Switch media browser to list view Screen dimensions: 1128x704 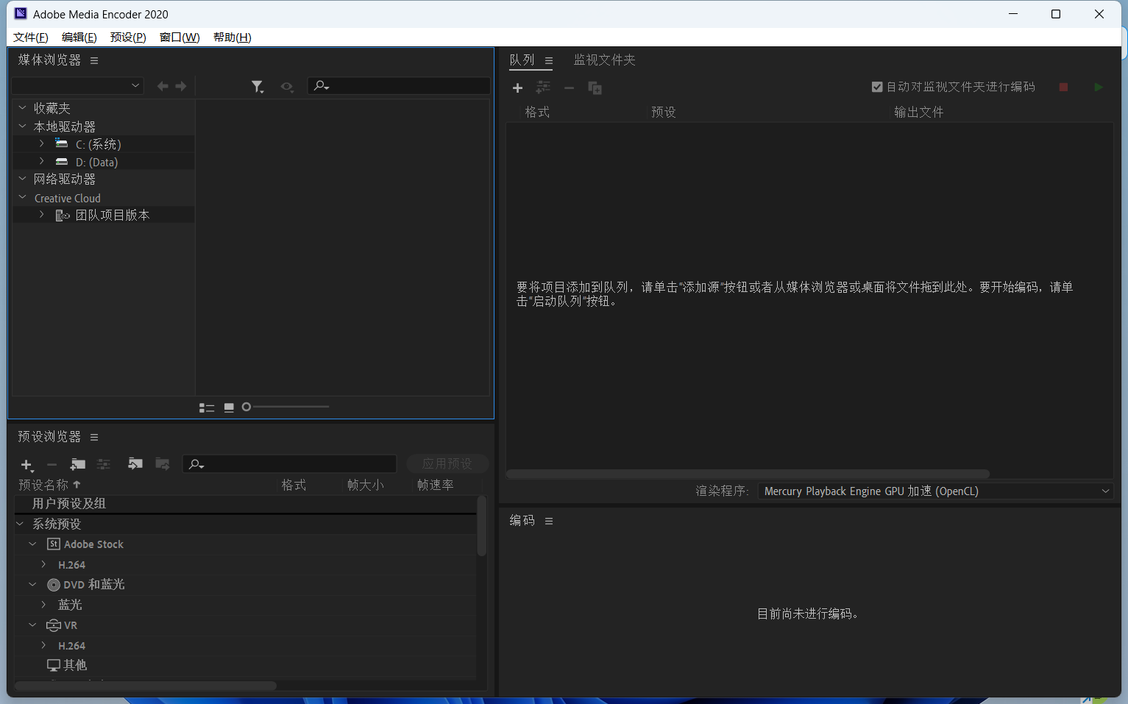(207, 408)
